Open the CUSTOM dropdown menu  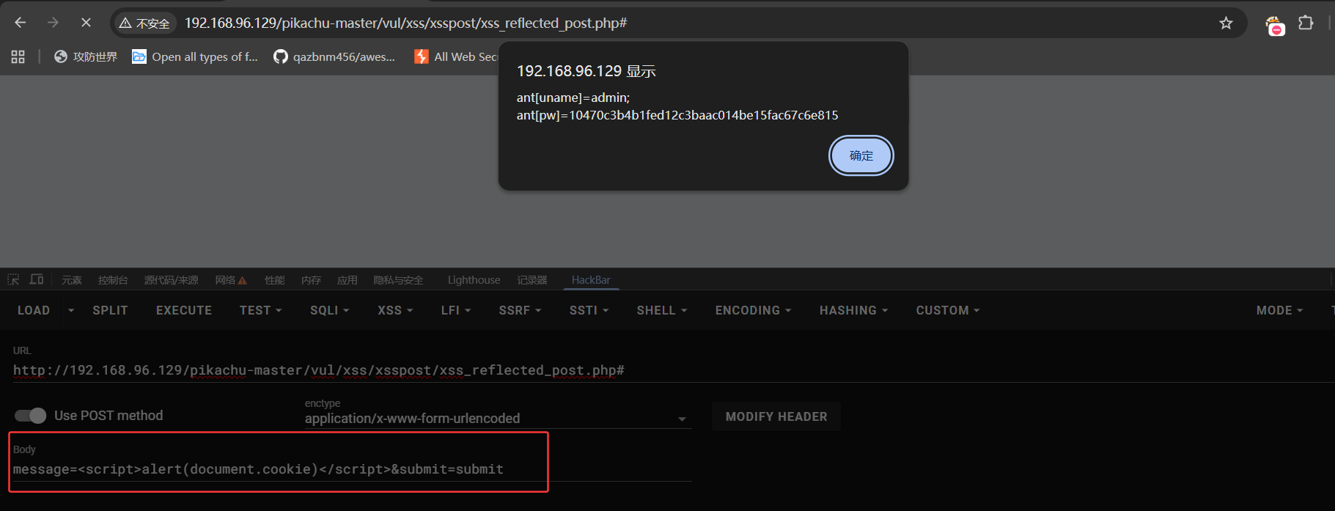pyautogui.click(x=948, y=310)
